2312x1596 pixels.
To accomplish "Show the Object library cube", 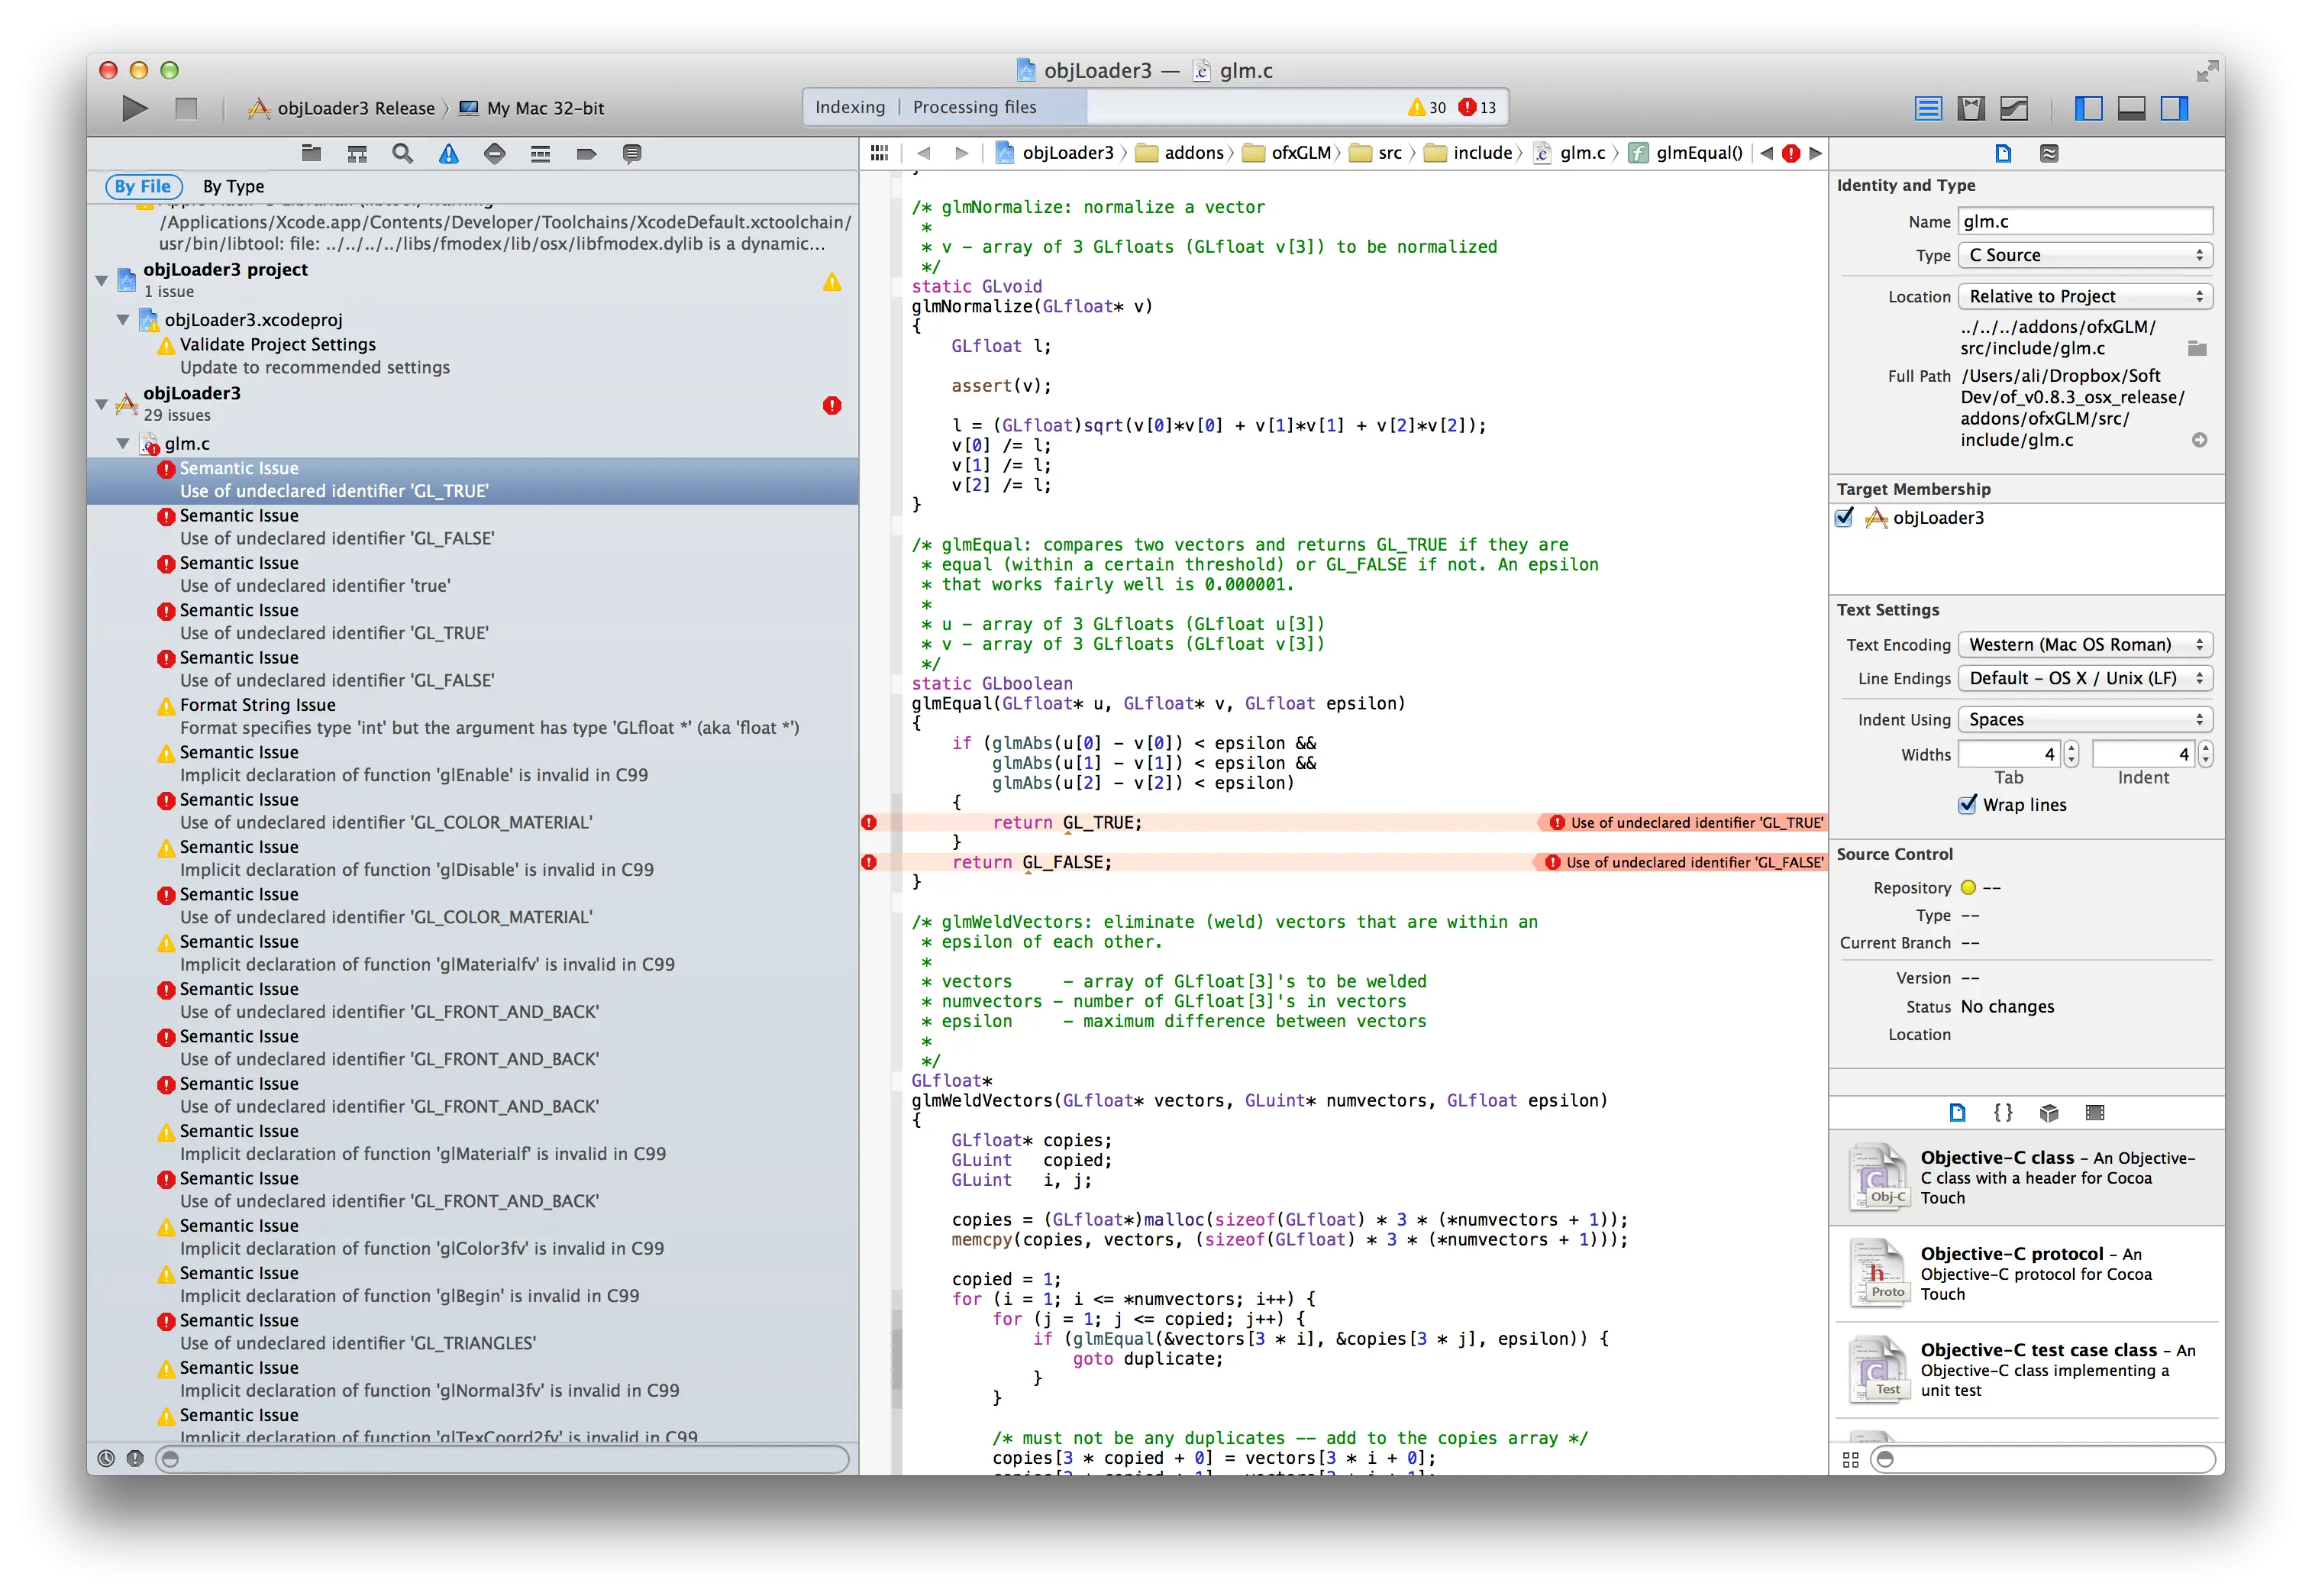I will pyautogui.click(x=2049, y=1113).
